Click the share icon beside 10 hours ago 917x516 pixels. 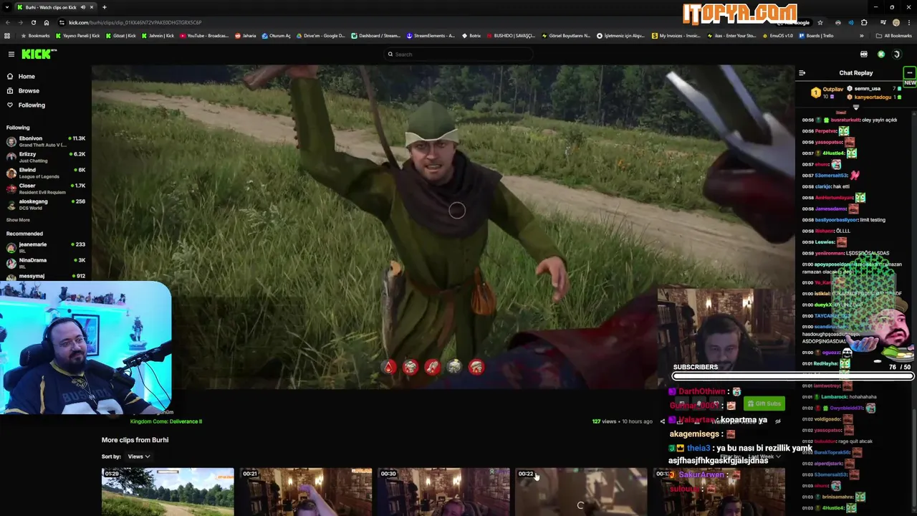point(662,421)
